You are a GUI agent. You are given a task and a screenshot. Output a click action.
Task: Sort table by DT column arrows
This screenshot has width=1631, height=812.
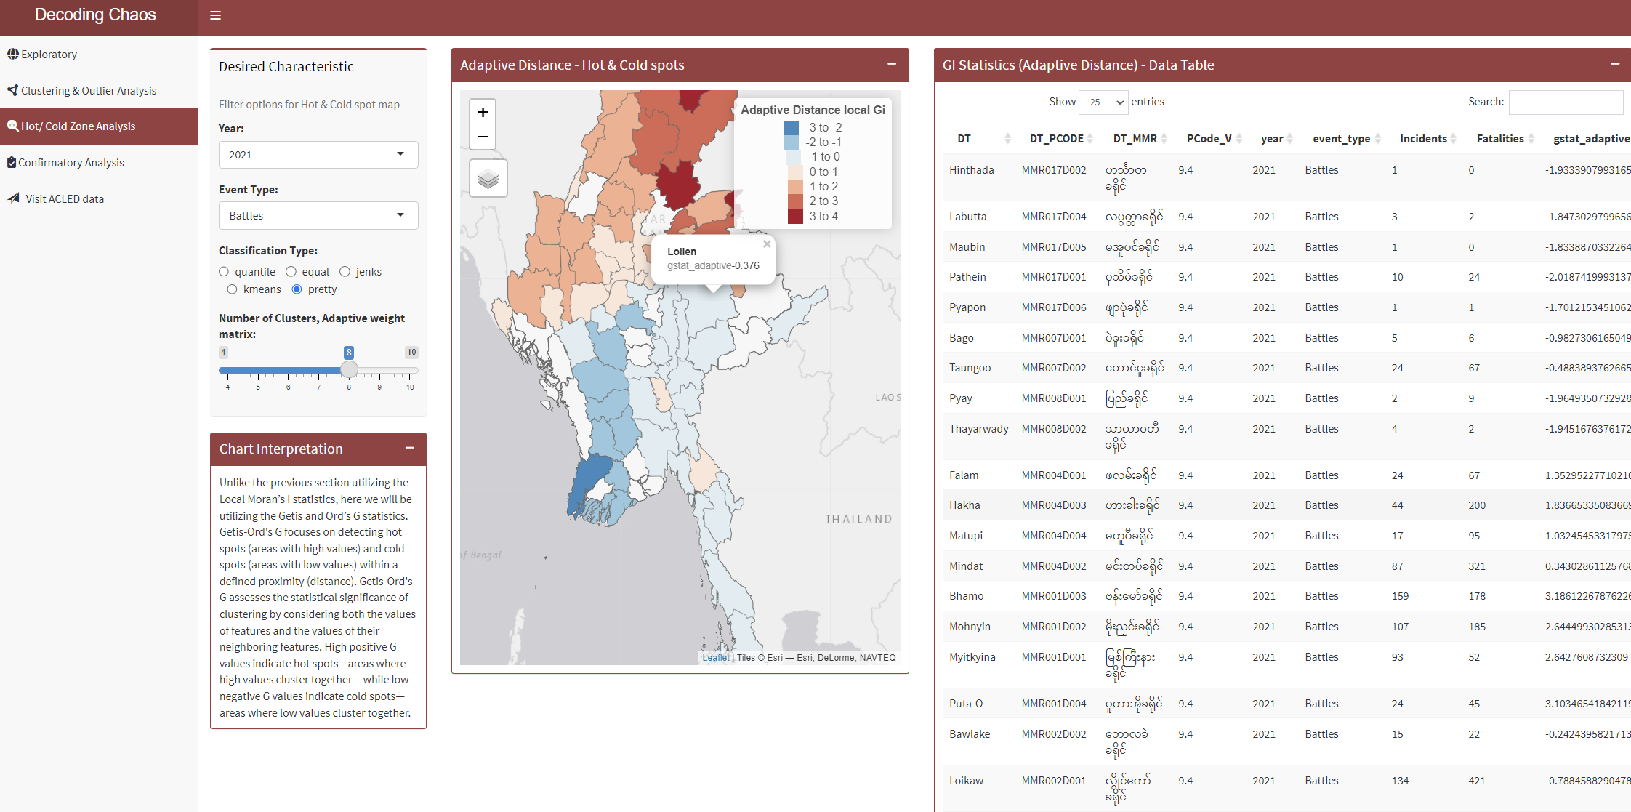[1007, 139]
